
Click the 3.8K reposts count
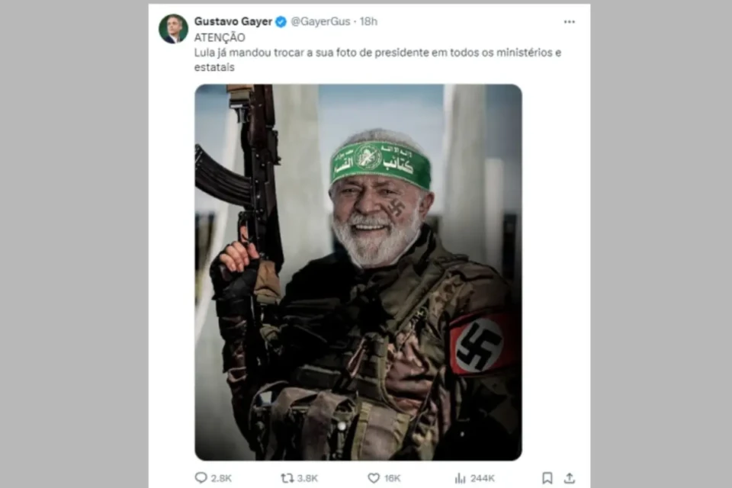tap(308, 478)
